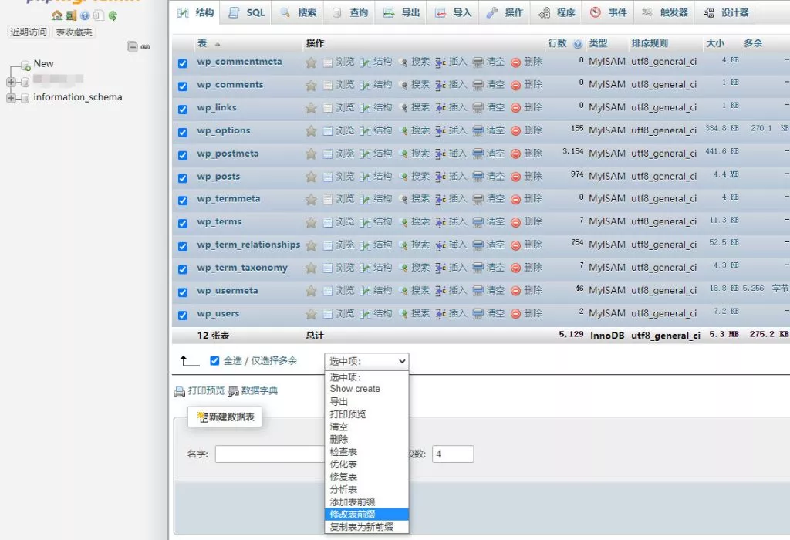Click the chain link icon in sidebar
Screen dimensions: 790x540
pyautogui.click(x=146, y=47)
